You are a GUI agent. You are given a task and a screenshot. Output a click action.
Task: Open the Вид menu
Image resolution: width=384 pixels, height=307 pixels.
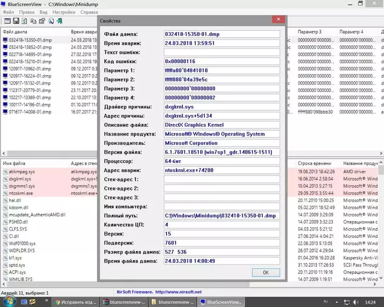tap(43, 12)
